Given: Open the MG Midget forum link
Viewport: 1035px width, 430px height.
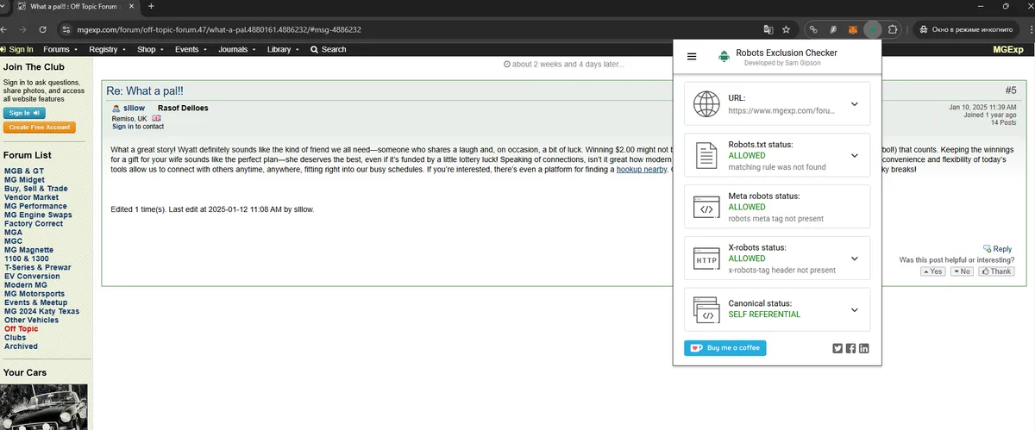Looking at the screenshot, I should [25, 179].
